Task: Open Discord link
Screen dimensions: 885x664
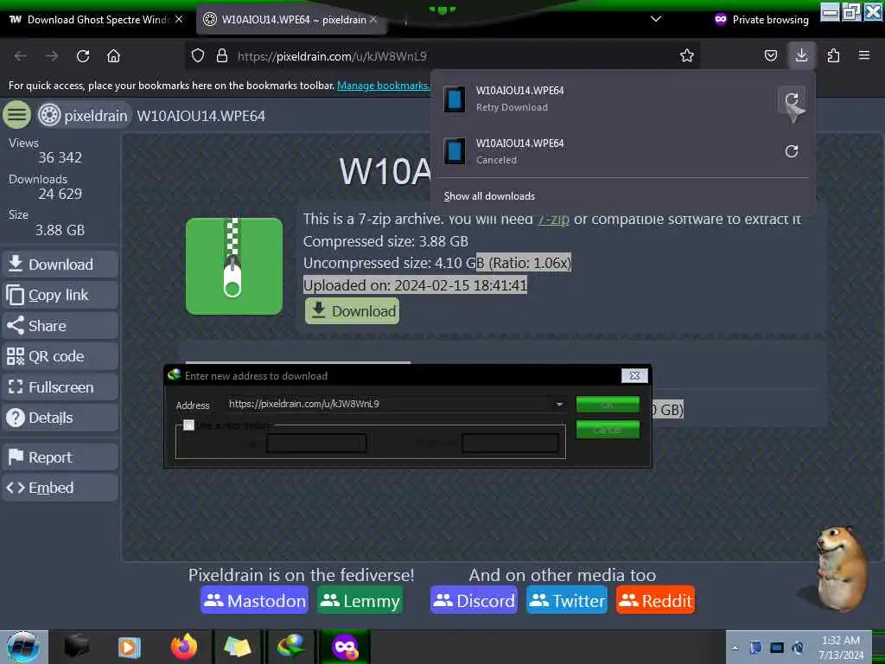Action: click(474, 600)
